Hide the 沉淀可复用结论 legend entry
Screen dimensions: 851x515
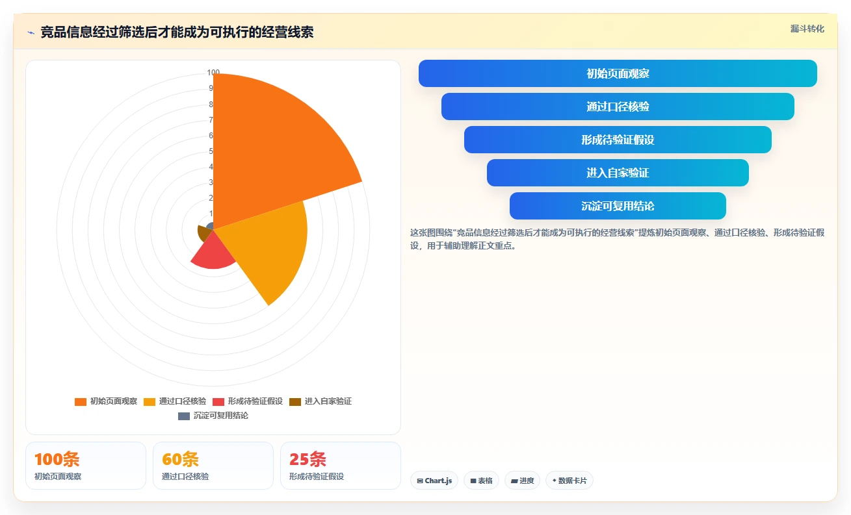click(x=213, y=416)
